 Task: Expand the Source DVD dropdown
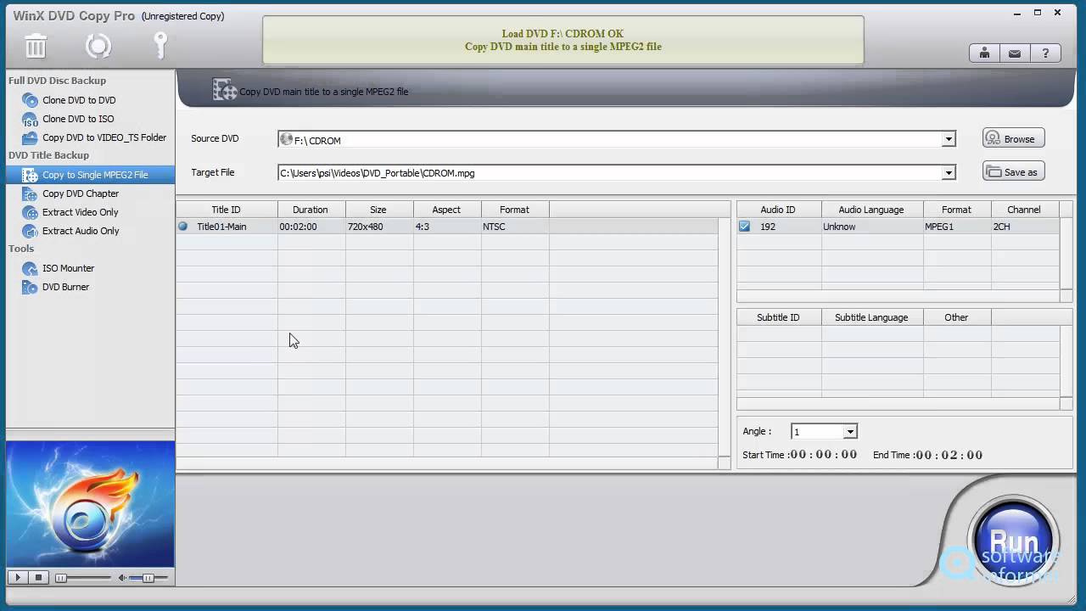pos(949,139)
